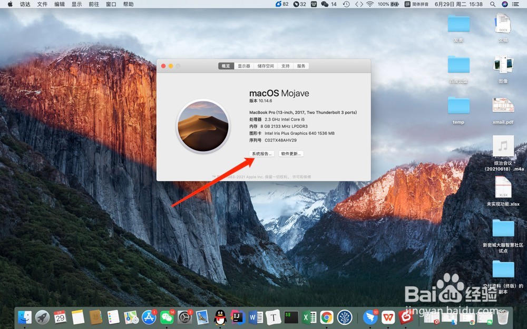Open the Trash in dock

(503, 317)
